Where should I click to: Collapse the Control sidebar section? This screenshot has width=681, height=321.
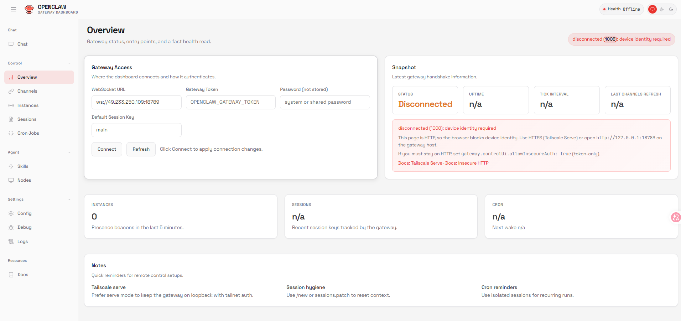click(x=69, y=63)
